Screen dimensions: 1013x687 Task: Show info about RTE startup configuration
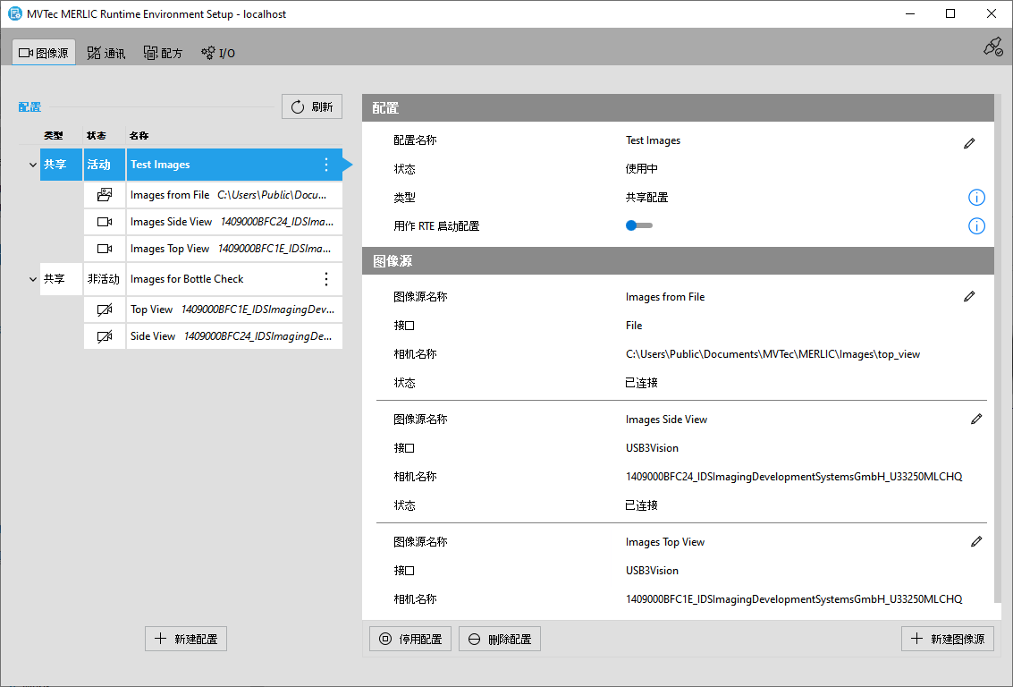click(976, 226)
